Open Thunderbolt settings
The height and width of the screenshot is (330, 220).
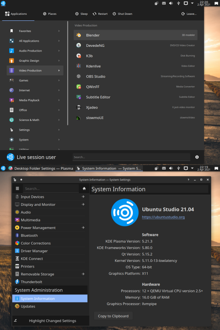(x=50, y=282)
